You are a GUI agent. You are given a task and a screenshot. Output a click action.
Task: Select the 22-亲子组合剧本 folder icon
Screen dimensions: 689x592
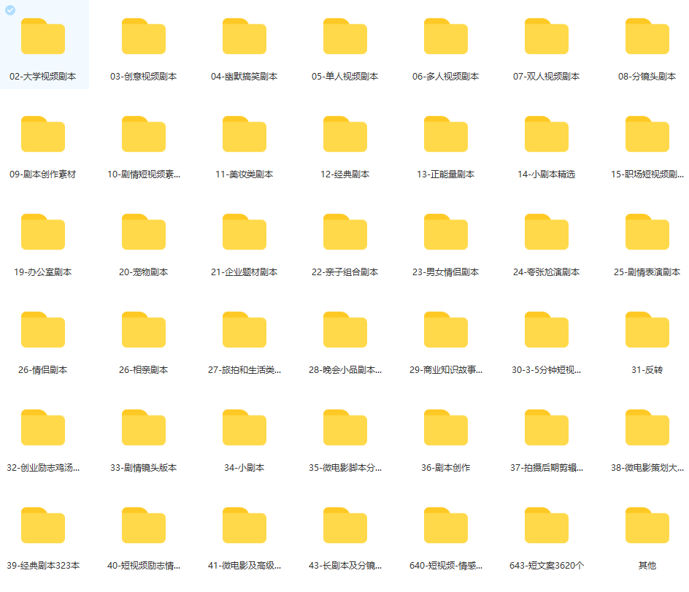click(x=345, y=232)
